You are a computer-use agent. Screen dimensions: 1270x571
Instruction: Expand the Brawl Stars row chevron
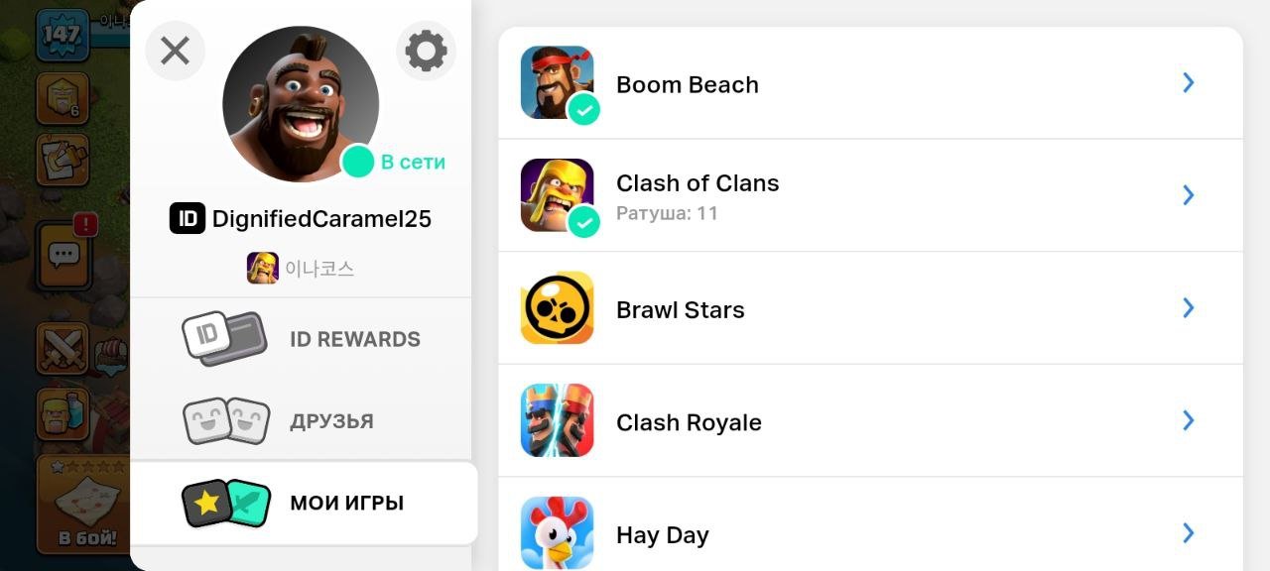tap(1188, 308)
